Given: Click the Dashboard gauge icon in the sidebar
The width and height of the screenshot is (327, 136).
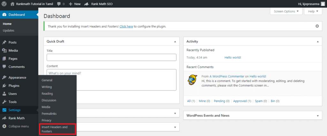Looking at the screenshot, I should [4, 15].
